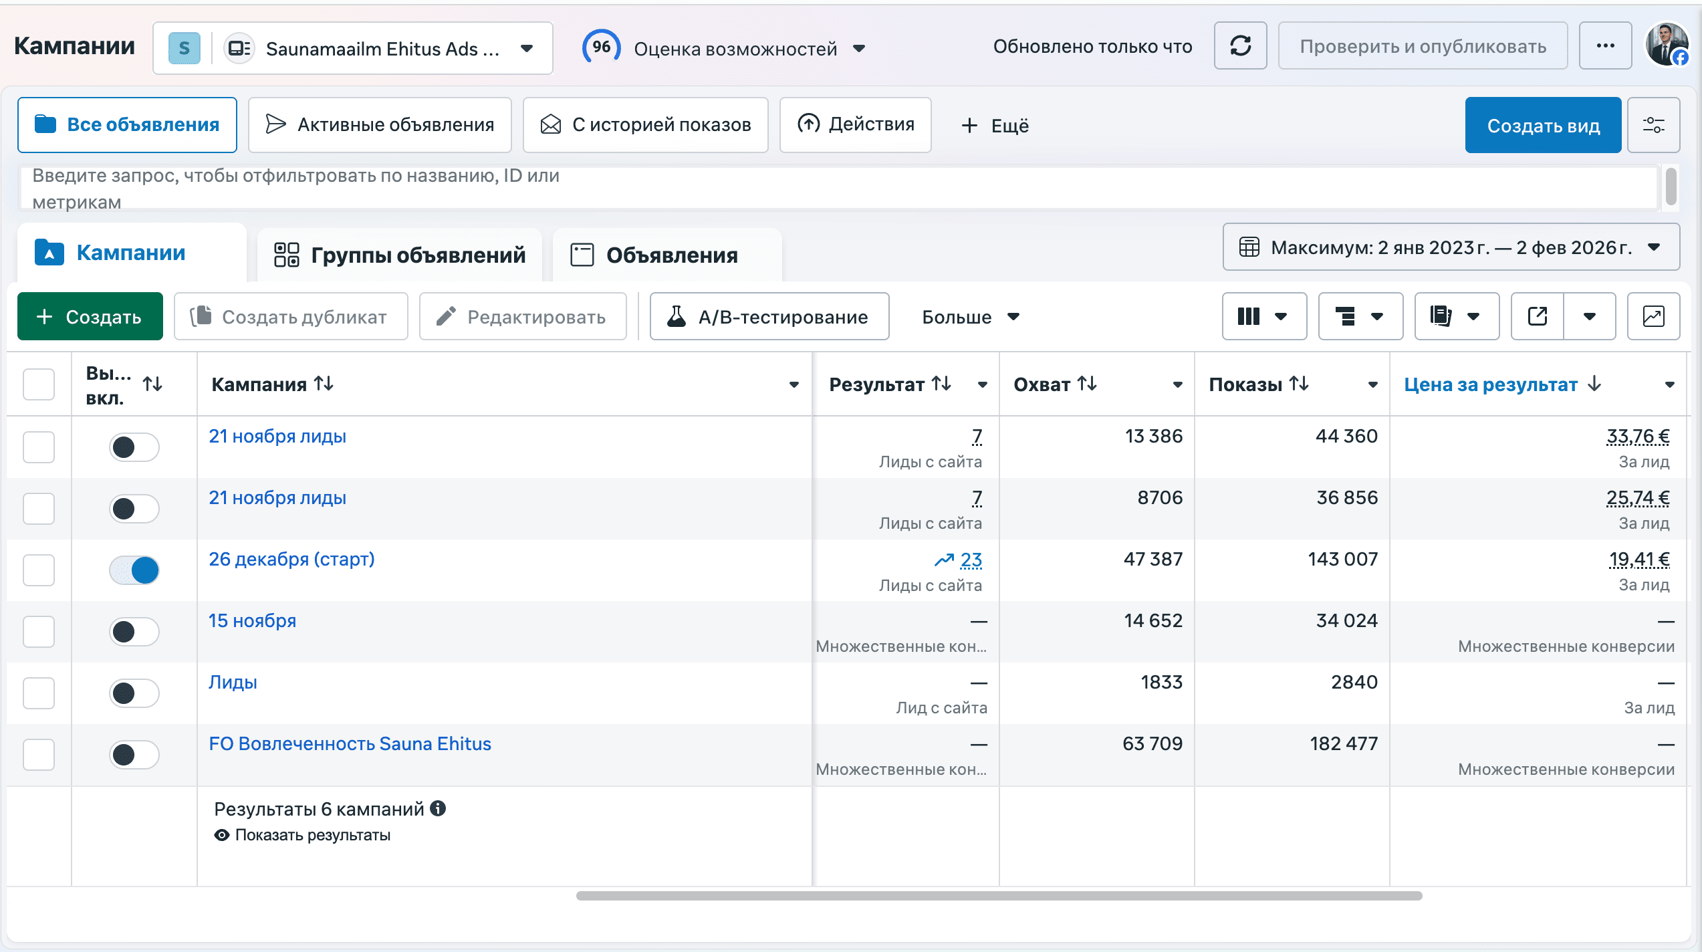Expand the Больше dropdown menu
This screenshot has height=952, width=1702.
970,317
